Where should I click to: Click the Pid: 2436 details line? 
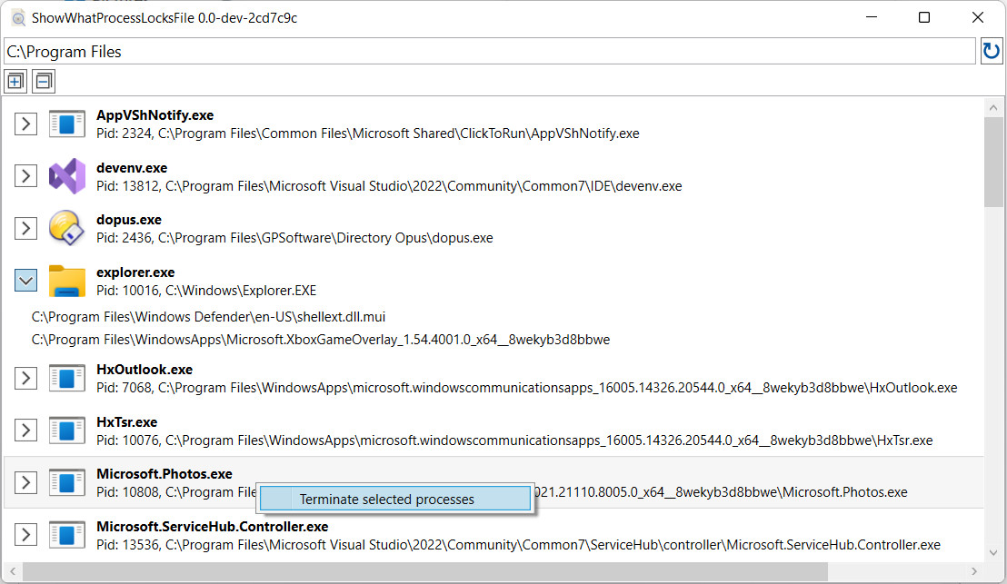294,238
